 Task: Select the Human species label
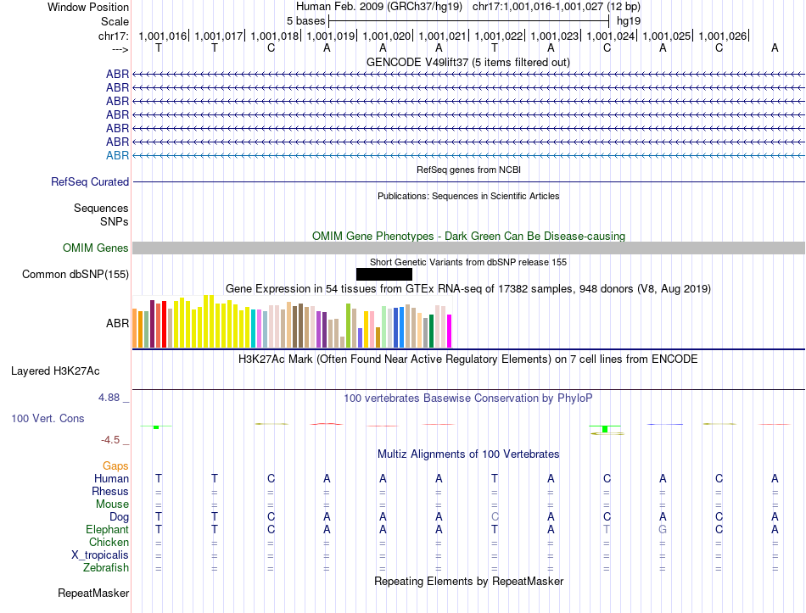(x=111, y=479)
